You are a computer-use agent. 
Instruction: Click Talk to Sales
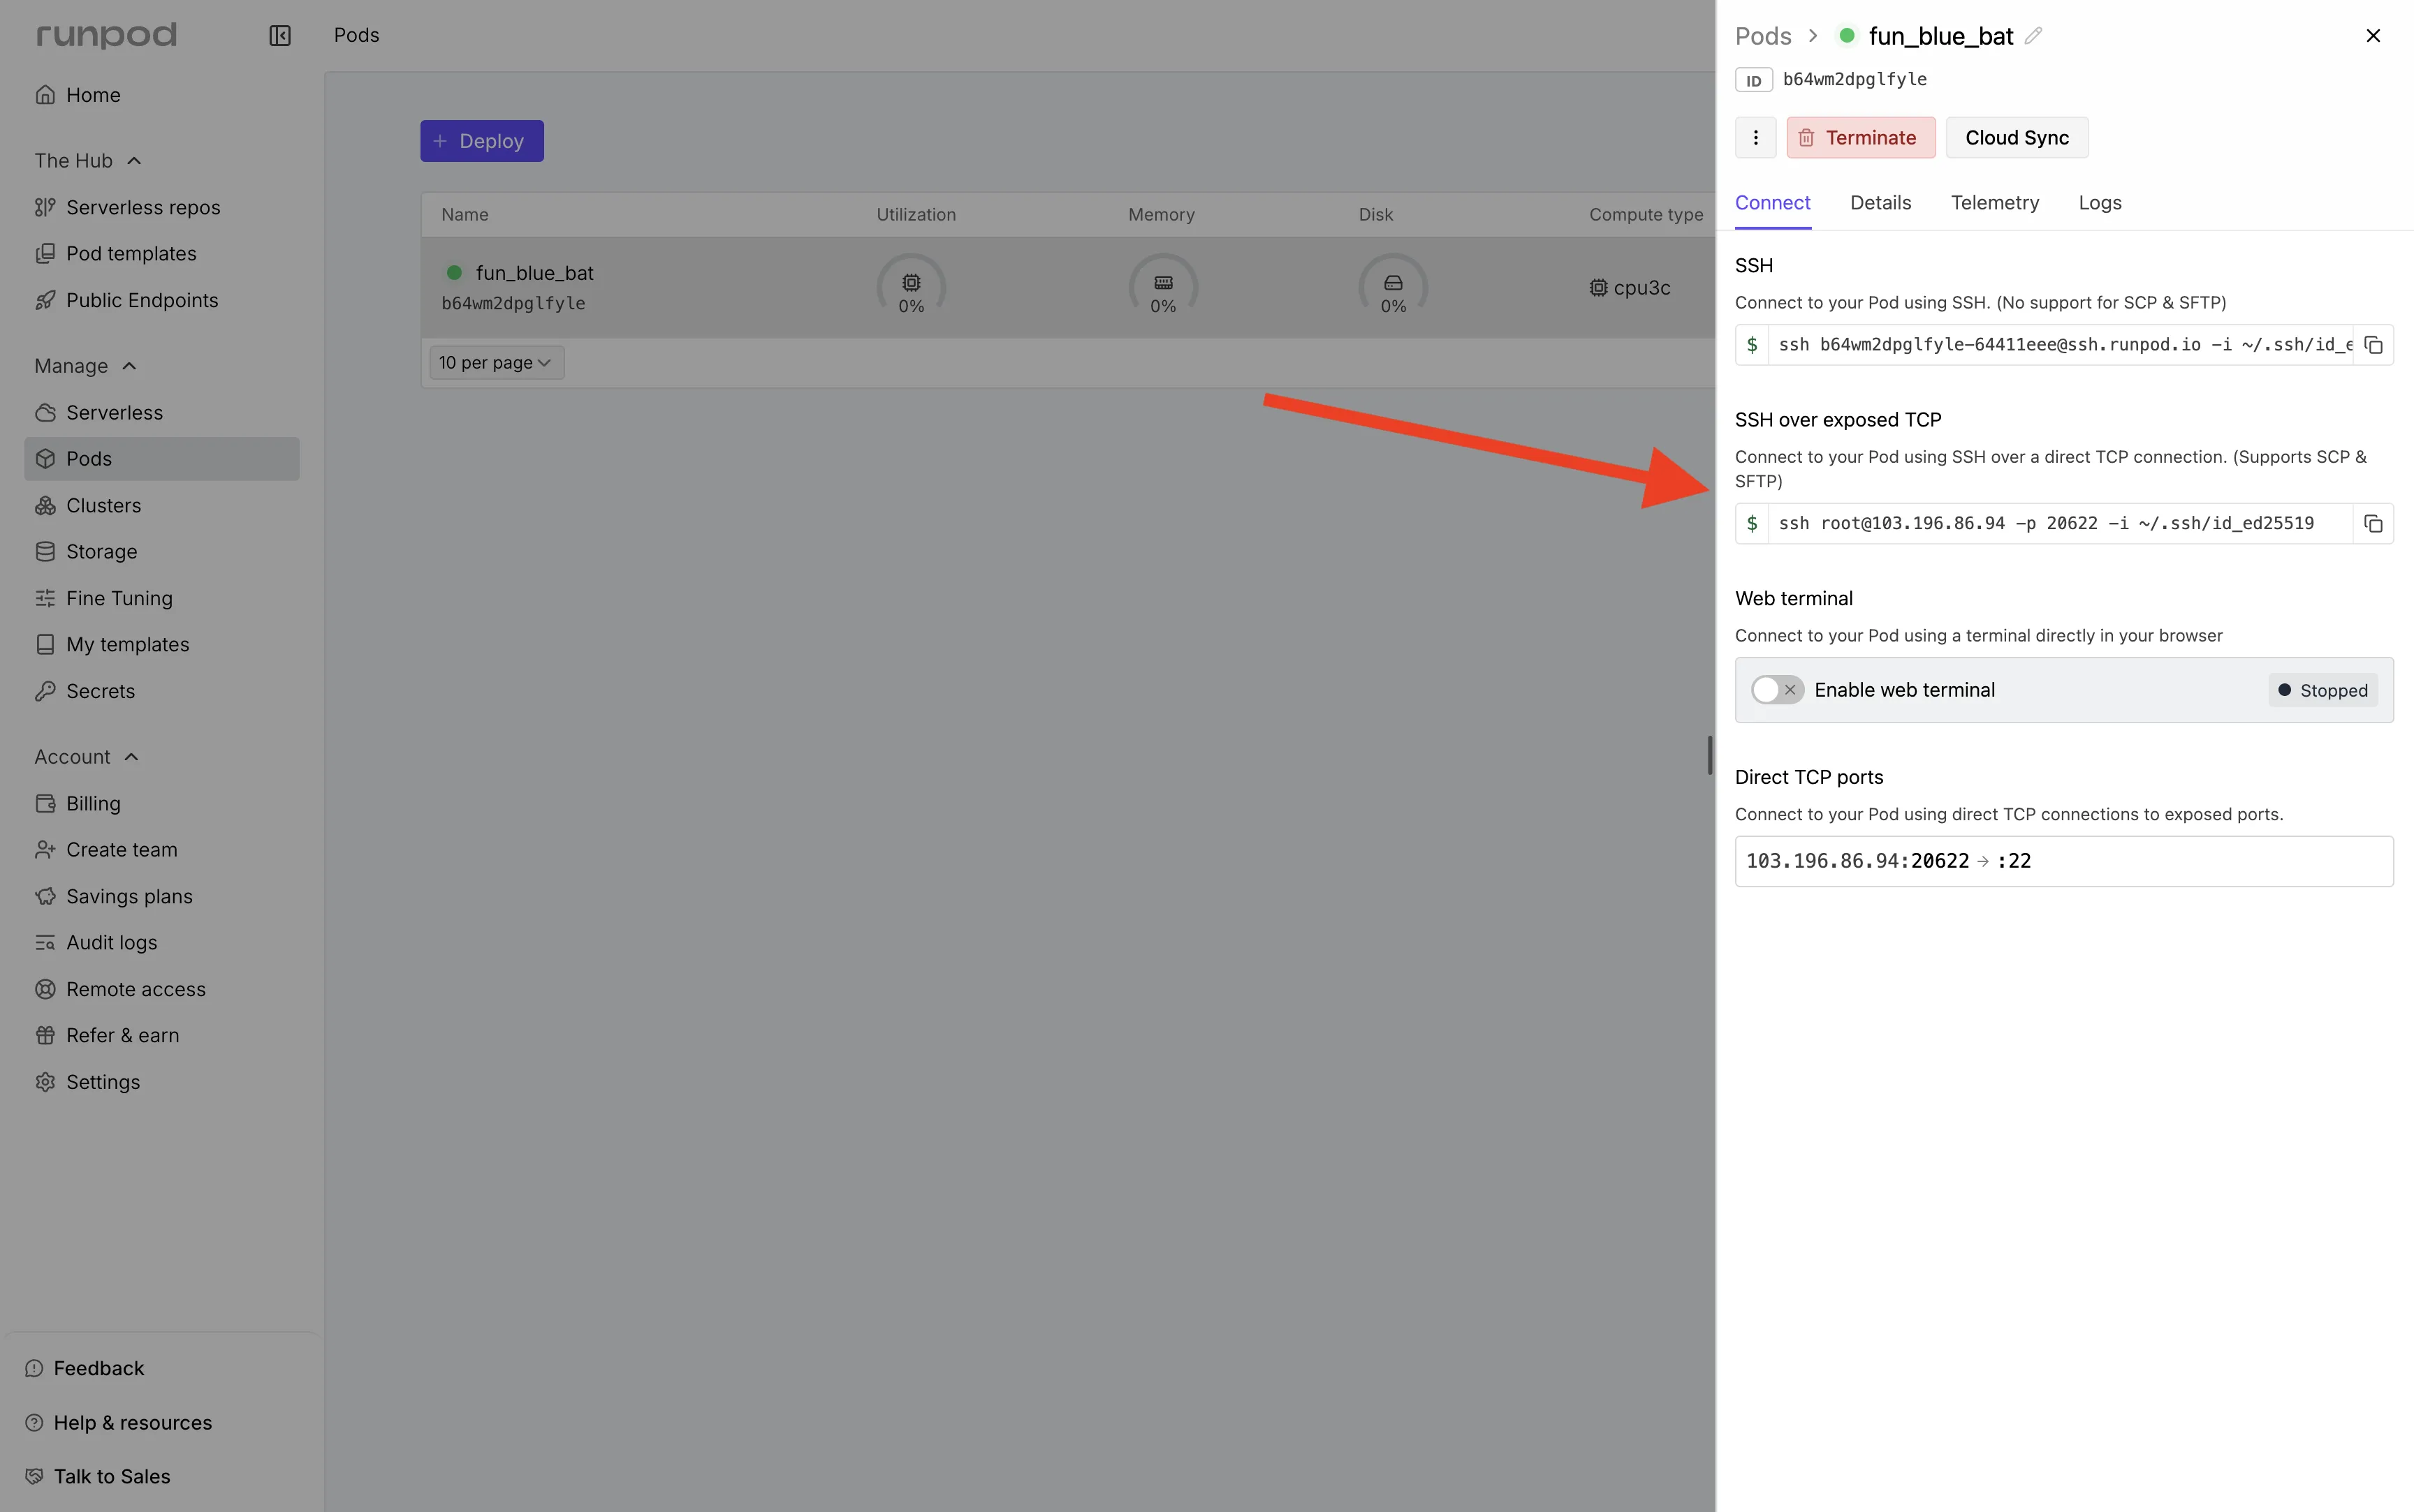(x=98, y=1477)
